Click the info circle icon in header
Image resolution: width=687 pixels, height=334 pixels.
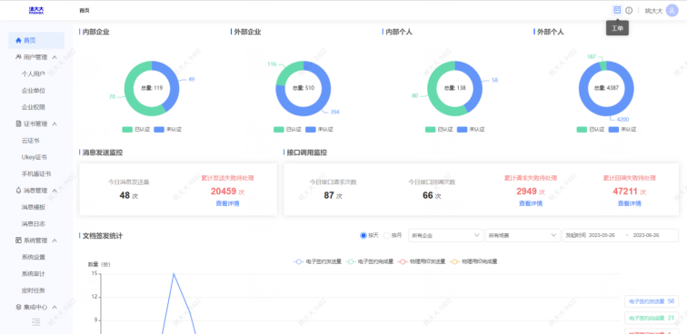coord(629,11)
